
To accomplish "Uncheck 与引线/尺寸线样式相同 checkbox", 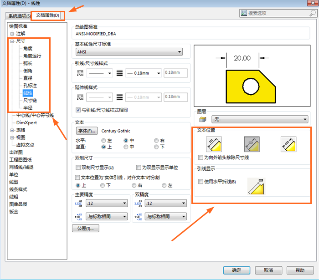I will coord(78,110).
